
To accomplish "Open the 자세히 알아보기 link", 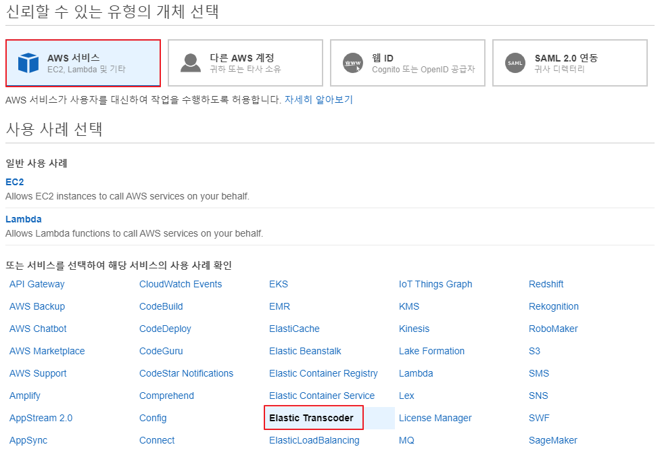I will [318, 99].
